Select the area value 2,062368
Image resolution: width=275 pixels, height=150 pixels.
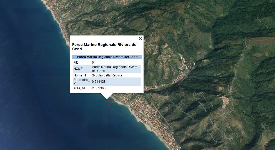coord(99,88)
